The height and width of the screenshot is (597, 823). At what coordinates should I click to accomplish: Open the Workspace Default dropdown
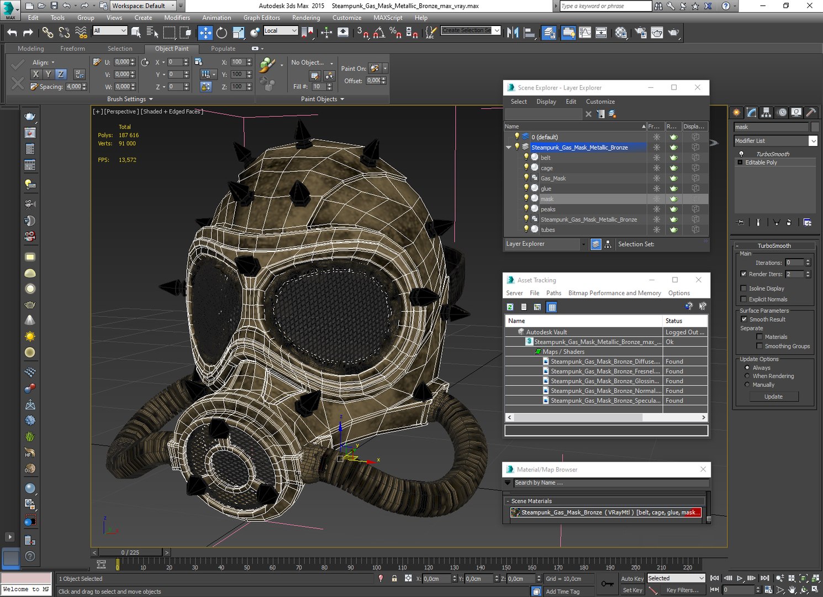pyautogui.click(x=143, y=6)
